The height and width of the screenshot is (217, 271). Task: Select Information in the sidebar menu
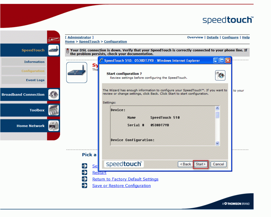34,62
